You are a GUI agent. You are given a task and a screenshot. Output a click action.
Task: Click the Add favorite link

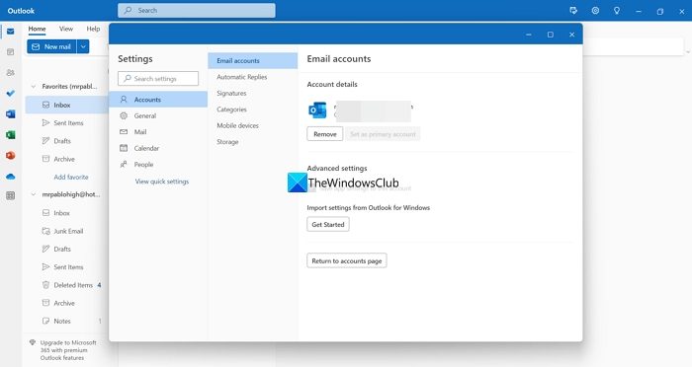71,178
